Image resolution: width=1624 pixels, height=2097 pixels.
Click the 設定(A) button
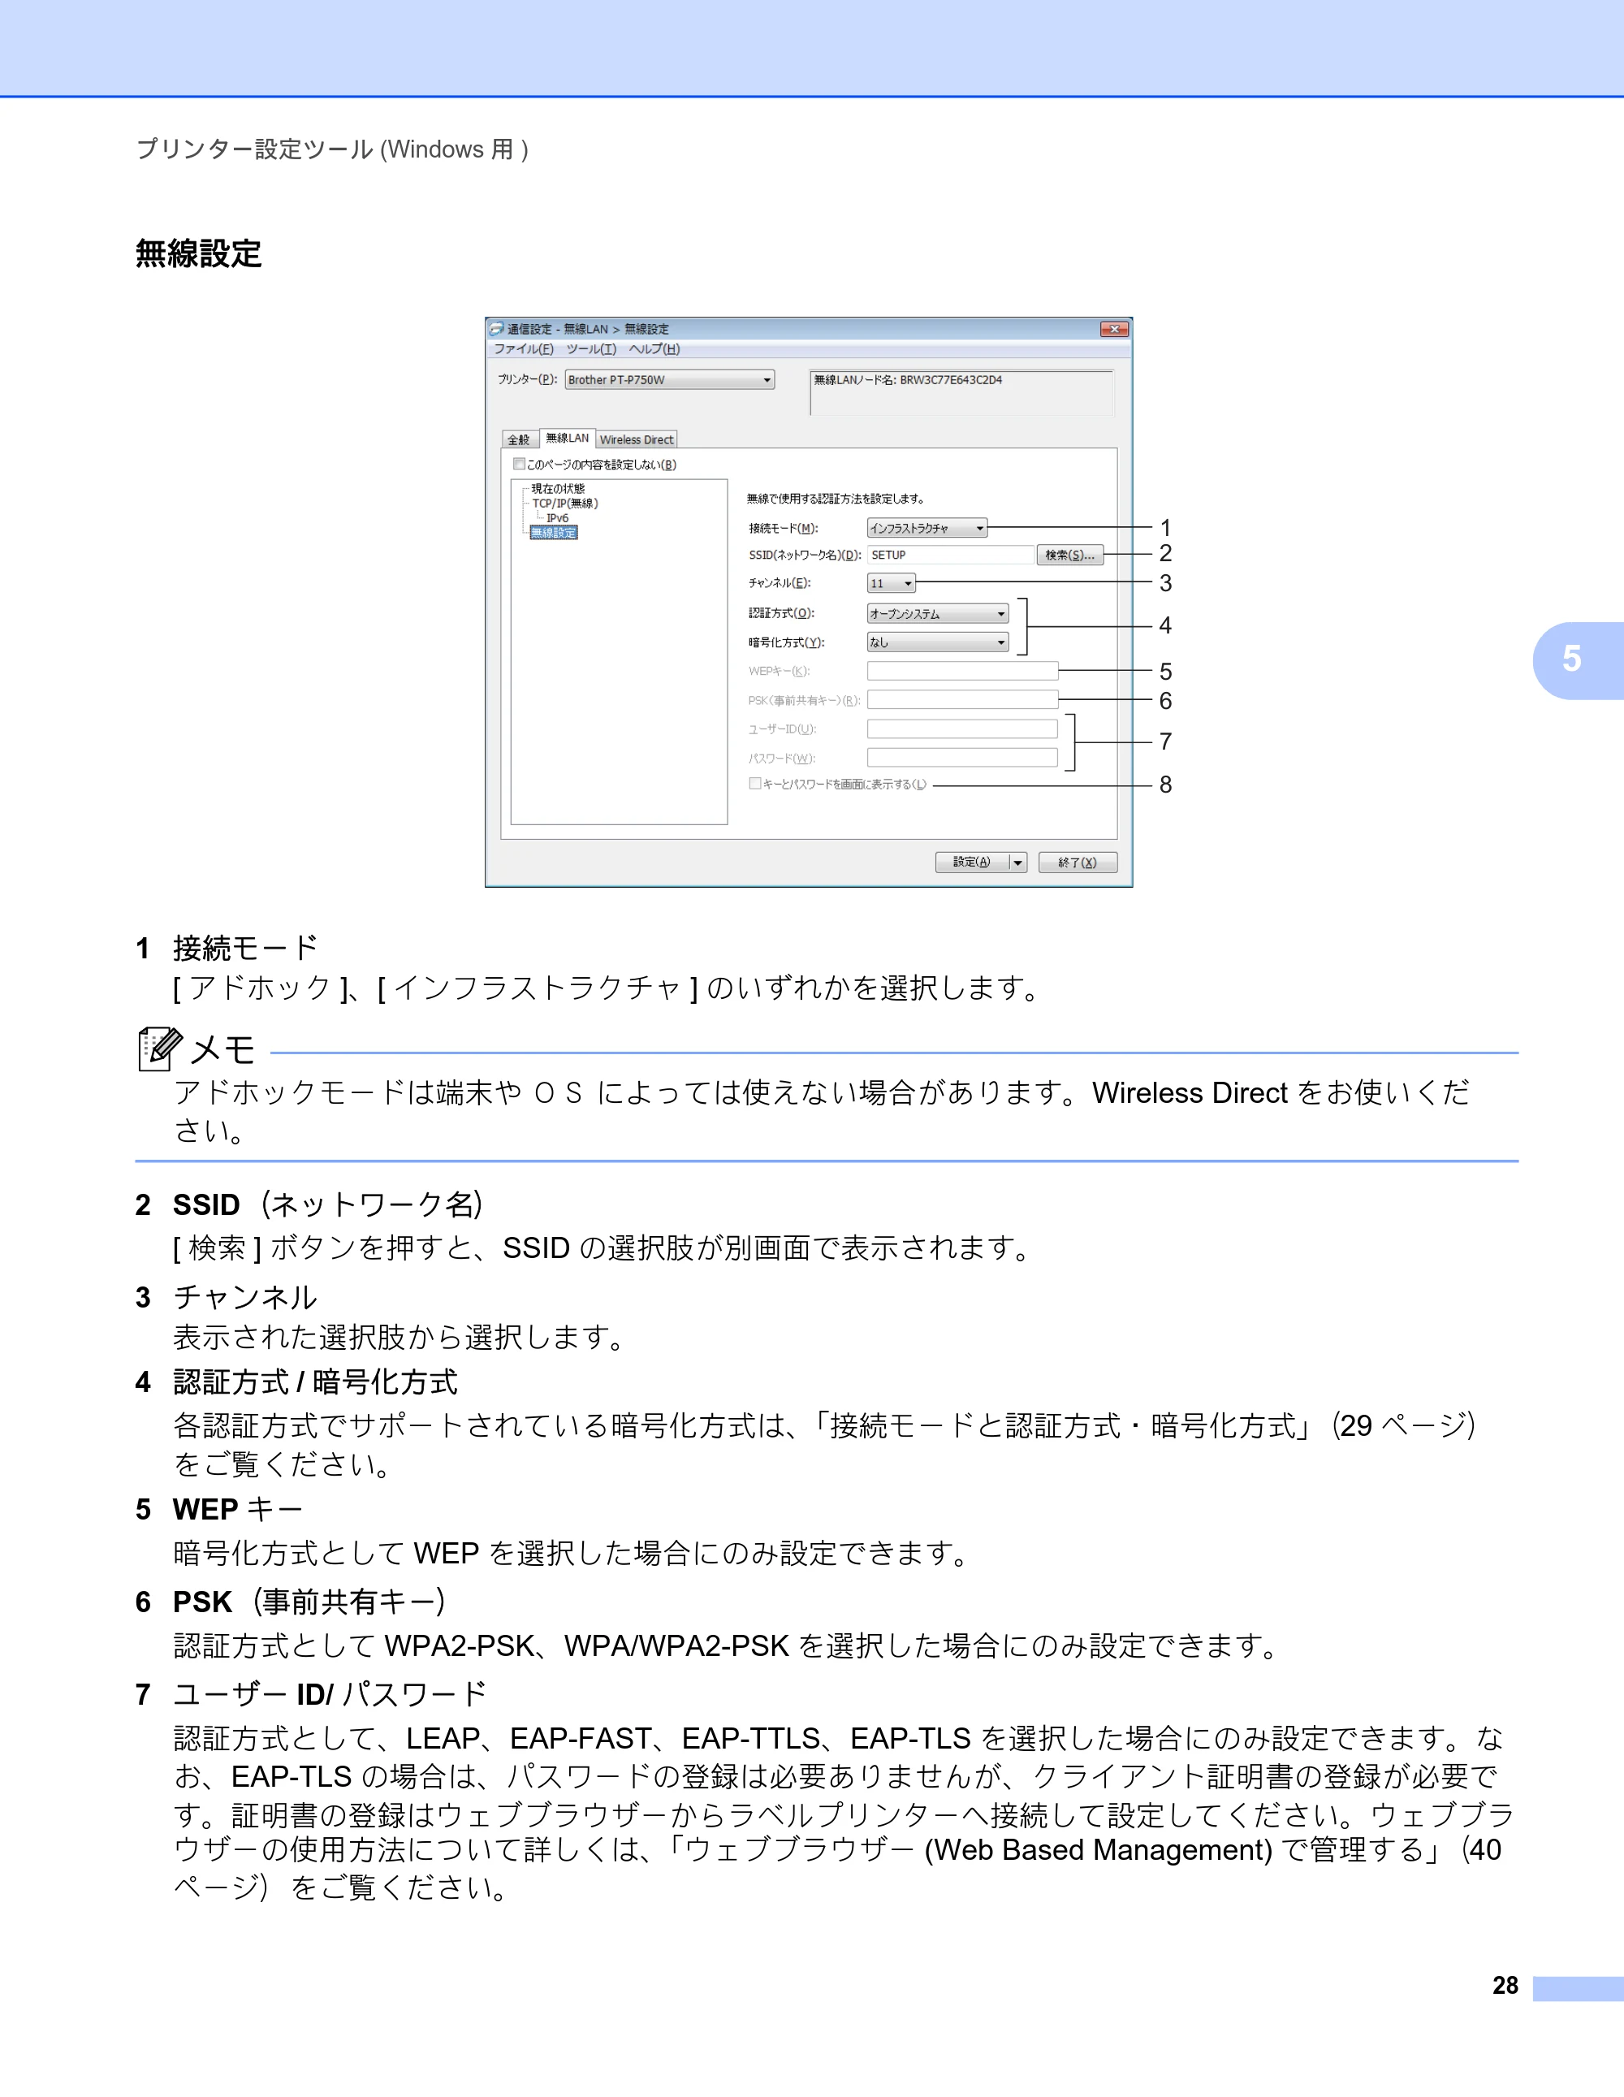click(972, 863)
